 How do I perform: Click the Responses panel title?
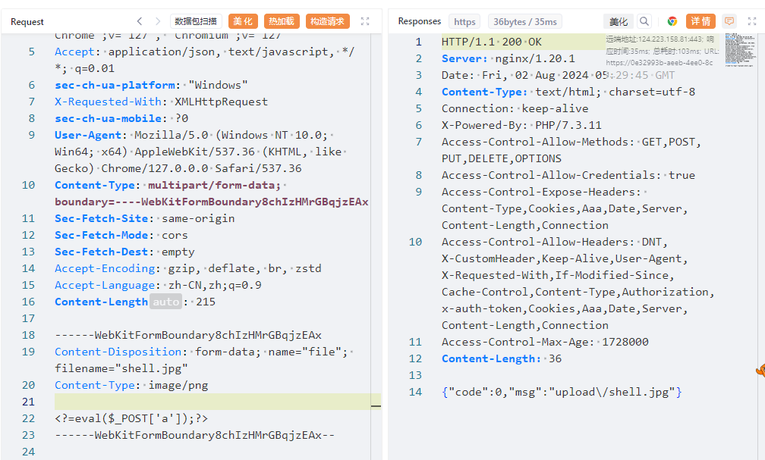[419, 21]
